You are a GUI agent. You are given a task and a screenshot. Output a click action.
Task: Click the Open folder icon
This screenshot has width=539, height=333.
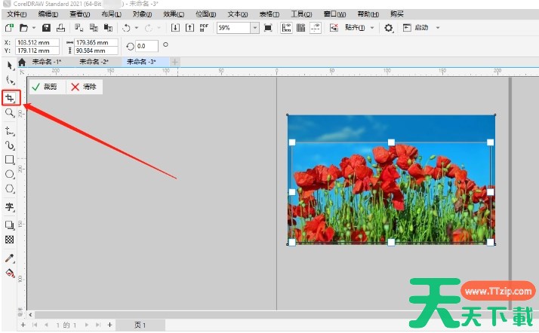click(23, 28)
